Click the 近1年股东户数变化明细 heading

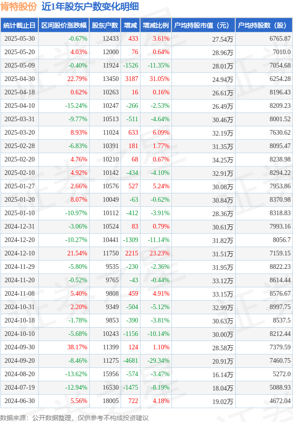pyautogui.click(x=90, y=6)
